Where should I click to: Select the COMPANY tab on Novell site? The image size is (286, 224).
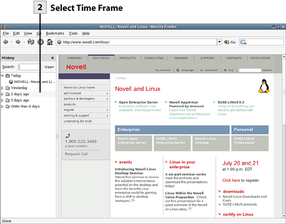point(74,58)
